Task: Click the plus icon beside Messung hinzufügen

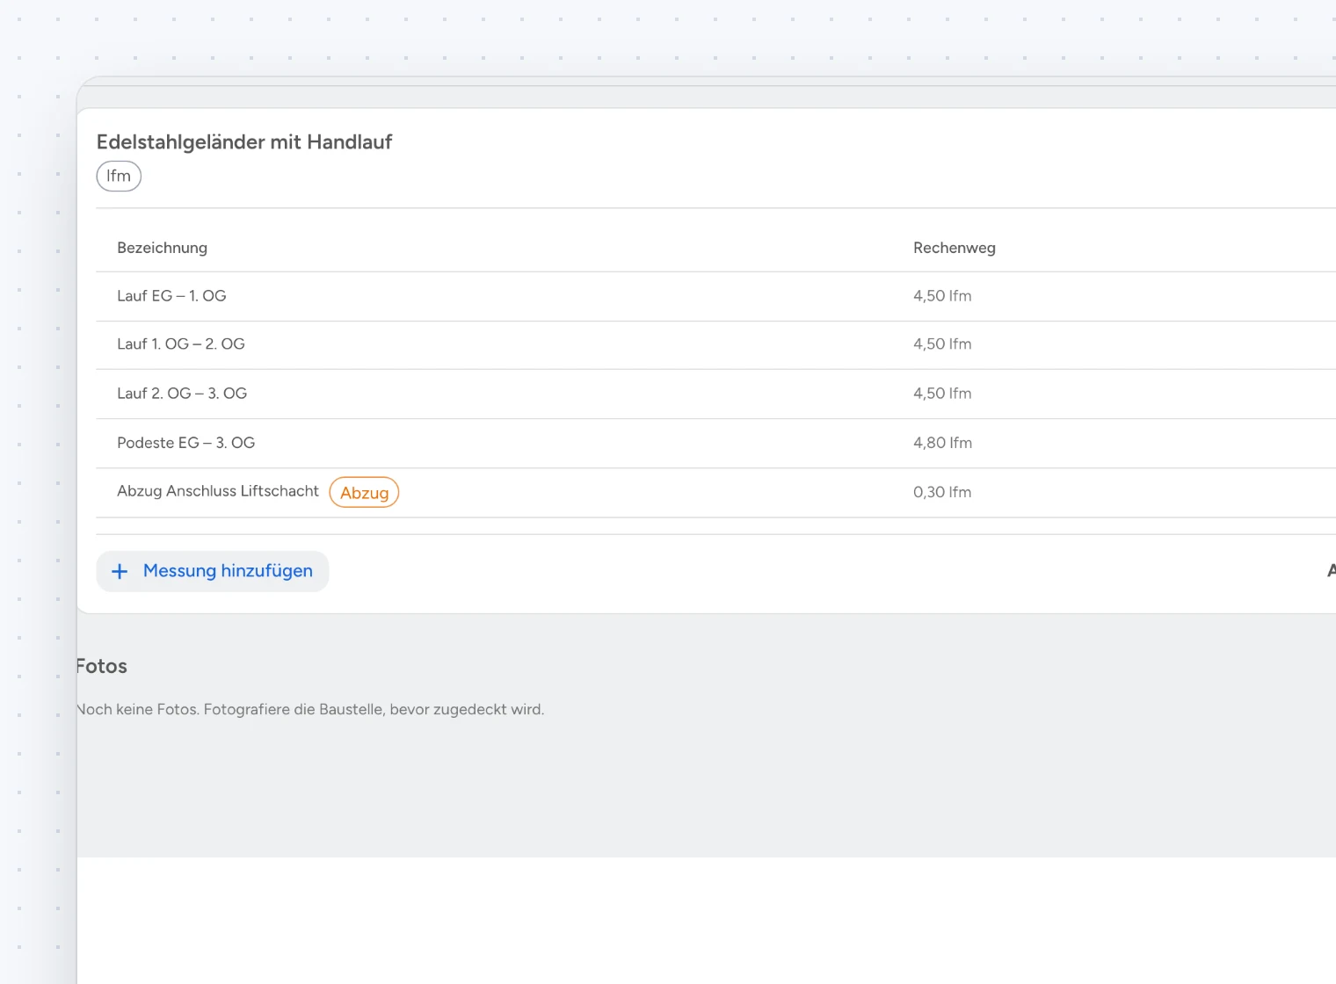Action: point(120,571)
